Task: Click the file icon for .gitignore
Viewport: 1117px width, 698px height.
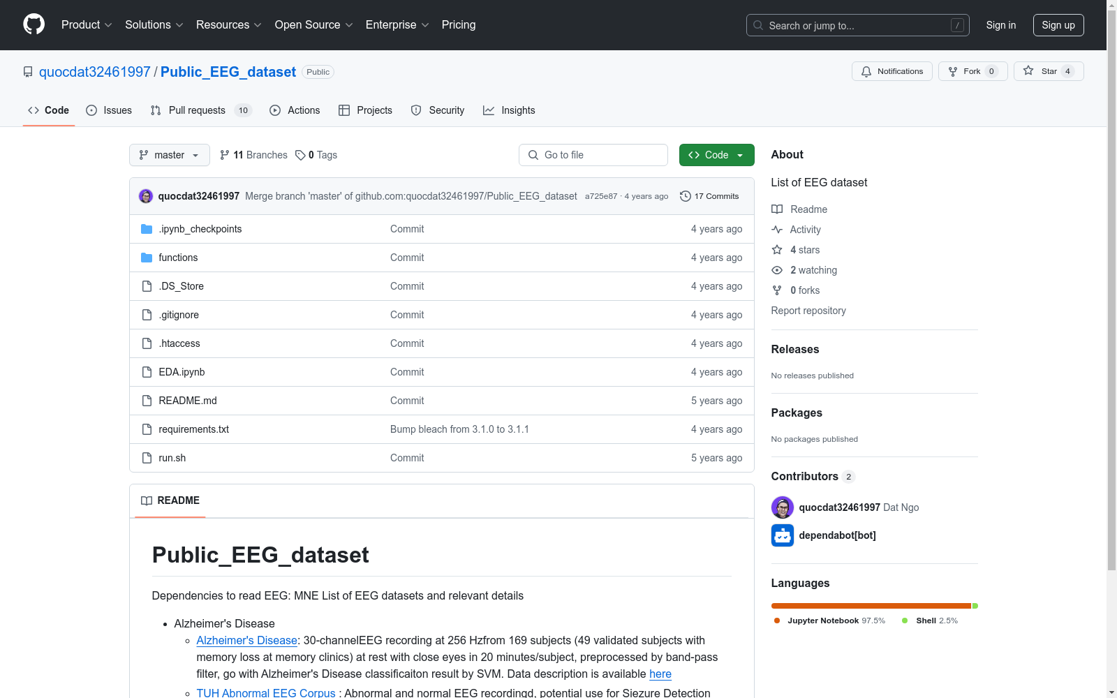Action: [147, 315]
